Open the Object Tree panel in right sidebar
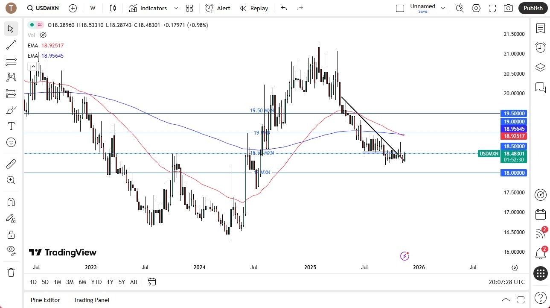The height and width of the screenshot is (308, 550). pos(540,67)
